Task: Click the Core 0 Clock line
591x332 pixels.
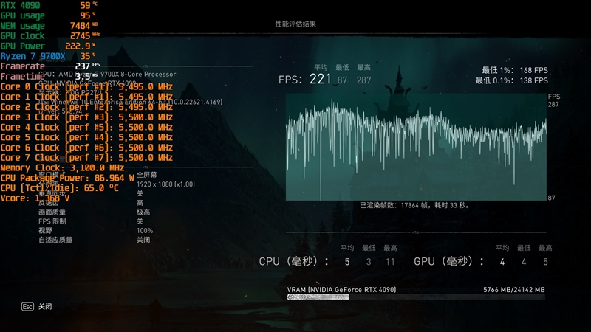Action: point(86,86)
